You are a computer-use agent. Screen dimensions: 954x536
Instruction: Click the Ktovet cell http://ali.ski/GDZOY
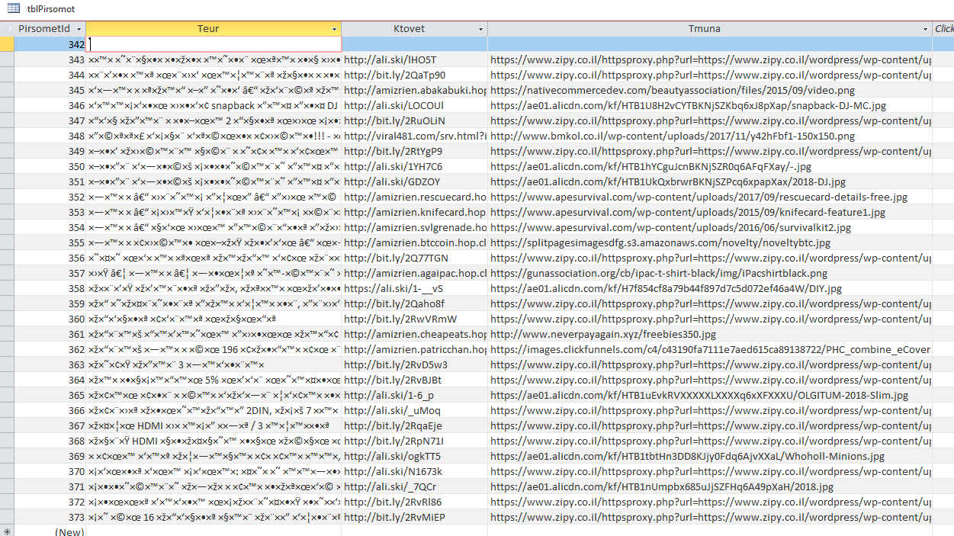415,181
